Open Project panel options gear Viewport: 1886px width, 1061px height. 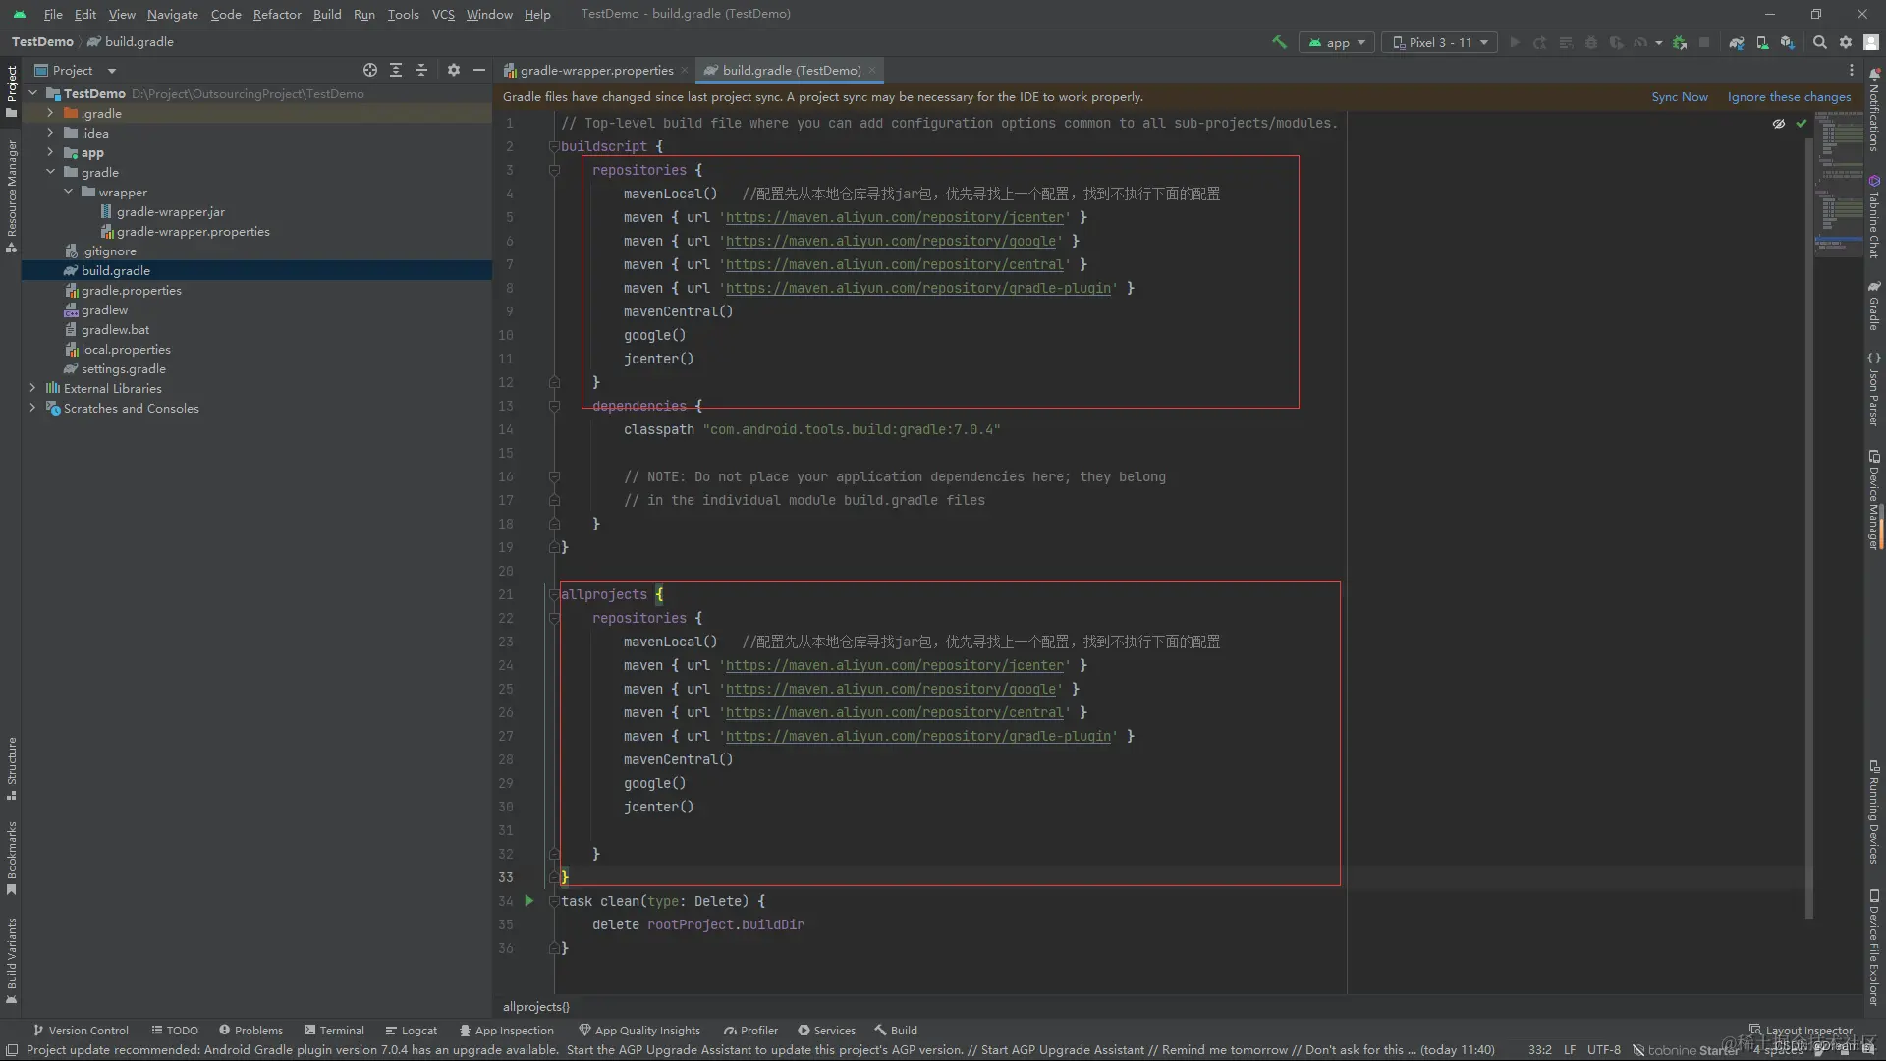453,70
